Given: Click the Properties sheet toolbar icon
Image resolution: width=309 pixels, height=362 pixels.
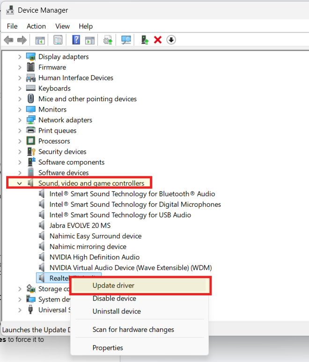Looking at the screenshot, I should click(x=58, y=40).
